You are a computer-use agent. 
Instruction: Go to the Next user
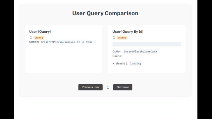123,87
